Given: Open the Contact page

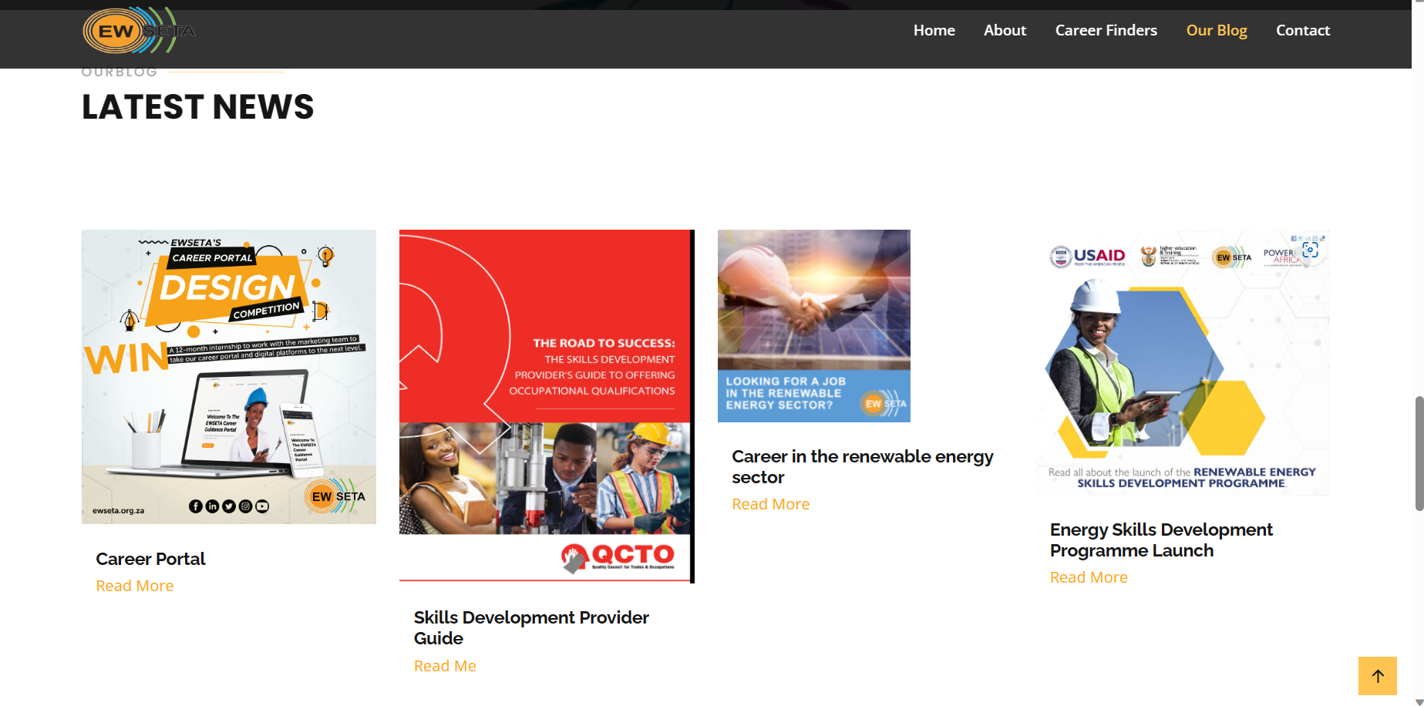Looking at the screenshot, I should 1302,30.
